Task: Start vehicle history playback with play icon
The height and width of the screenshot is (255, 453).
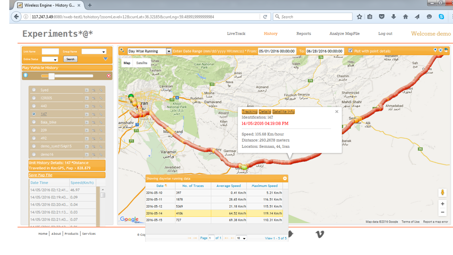Action: click(x=26, y=75)
